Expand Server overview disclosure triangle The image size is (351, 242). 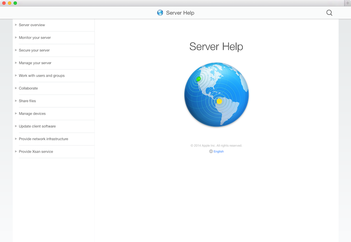tap(16, 25)
